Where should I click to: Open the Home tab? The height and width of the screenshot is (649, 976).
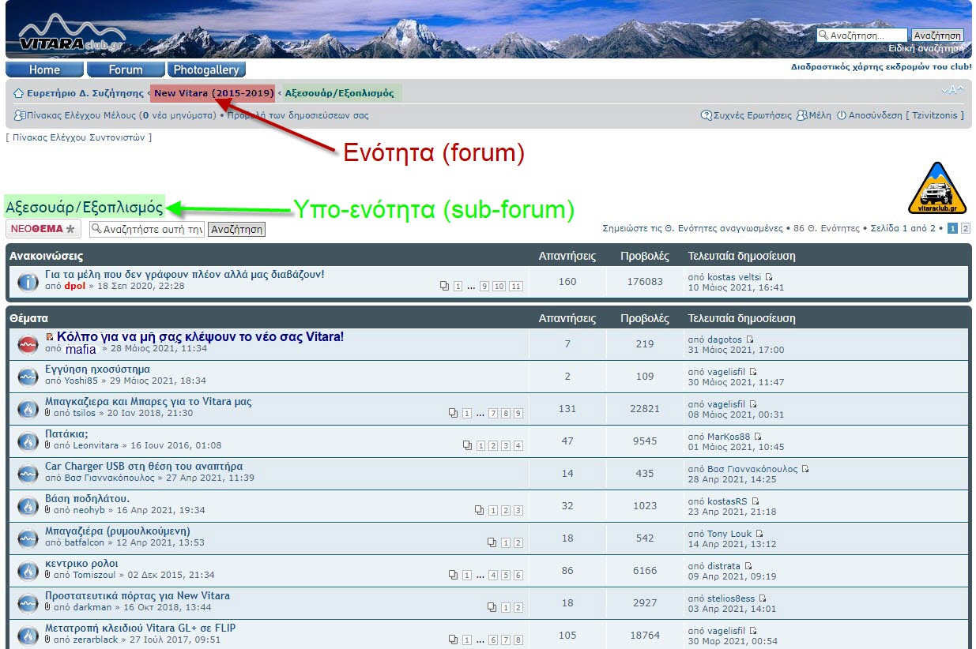tap(44, 69)
